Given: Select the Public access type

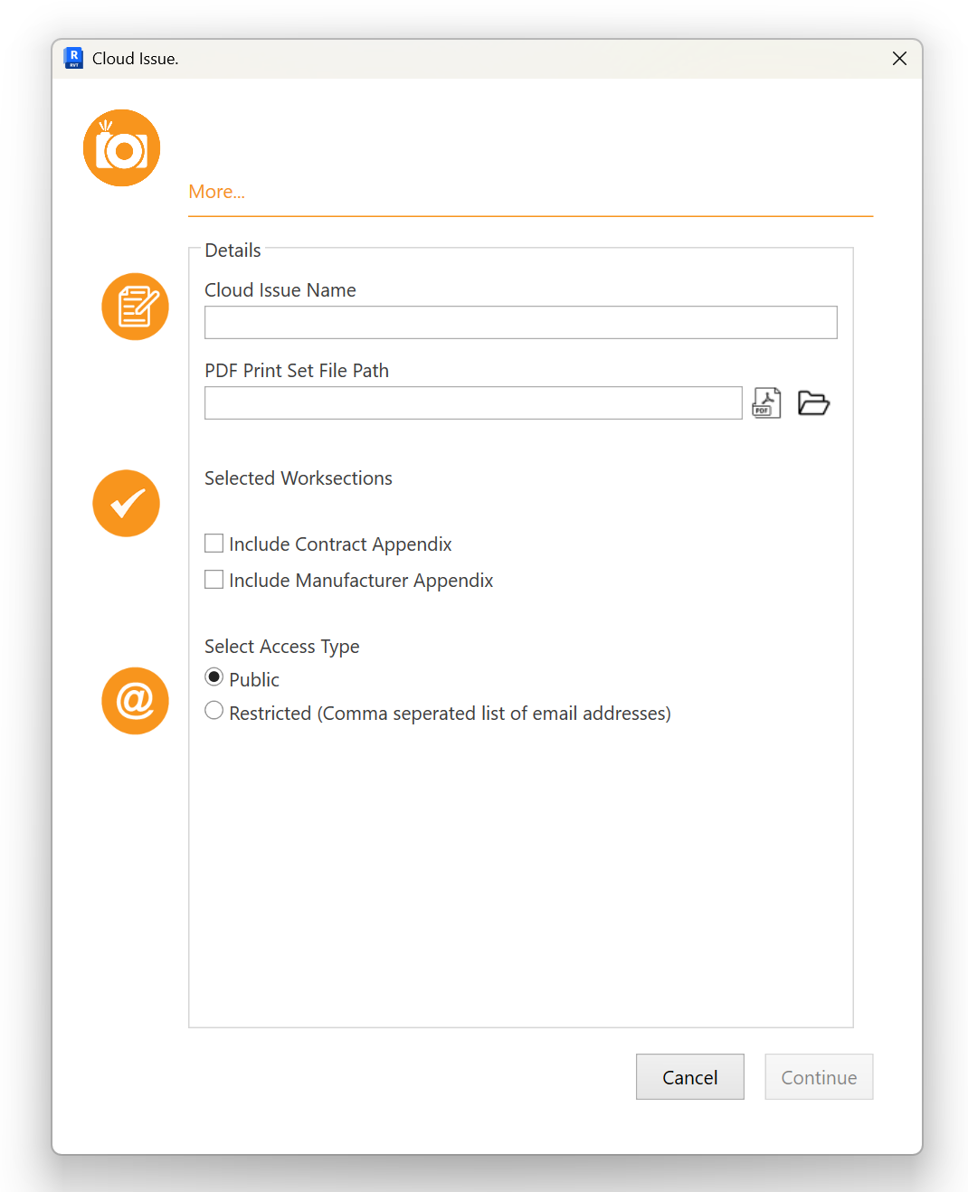Looking at the screenshot, I should 214,676.
